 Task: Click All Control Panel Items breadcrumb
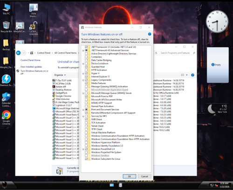coord(65,53)
